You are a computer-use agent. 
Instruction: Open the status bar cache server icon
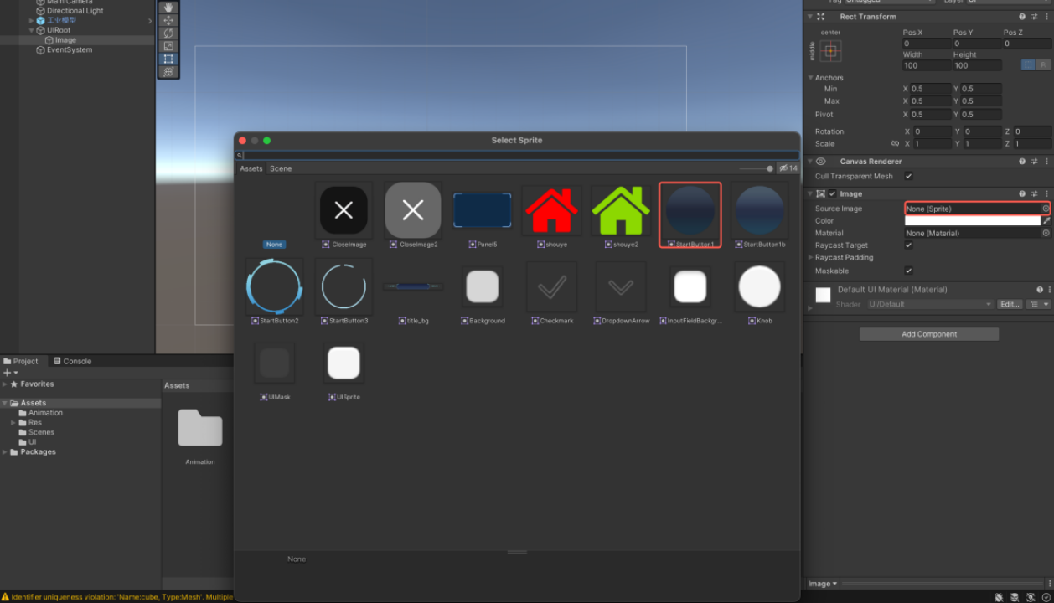(1015, 597)
